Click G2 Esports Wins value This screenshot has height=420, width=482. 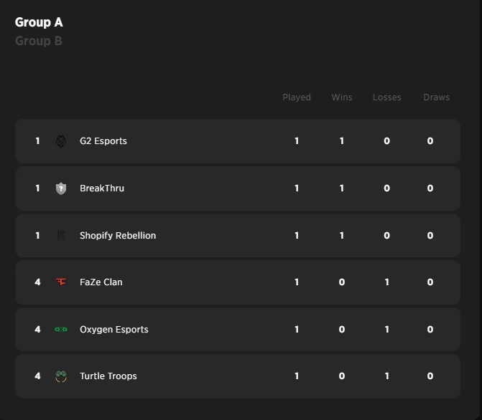point(341,140)
